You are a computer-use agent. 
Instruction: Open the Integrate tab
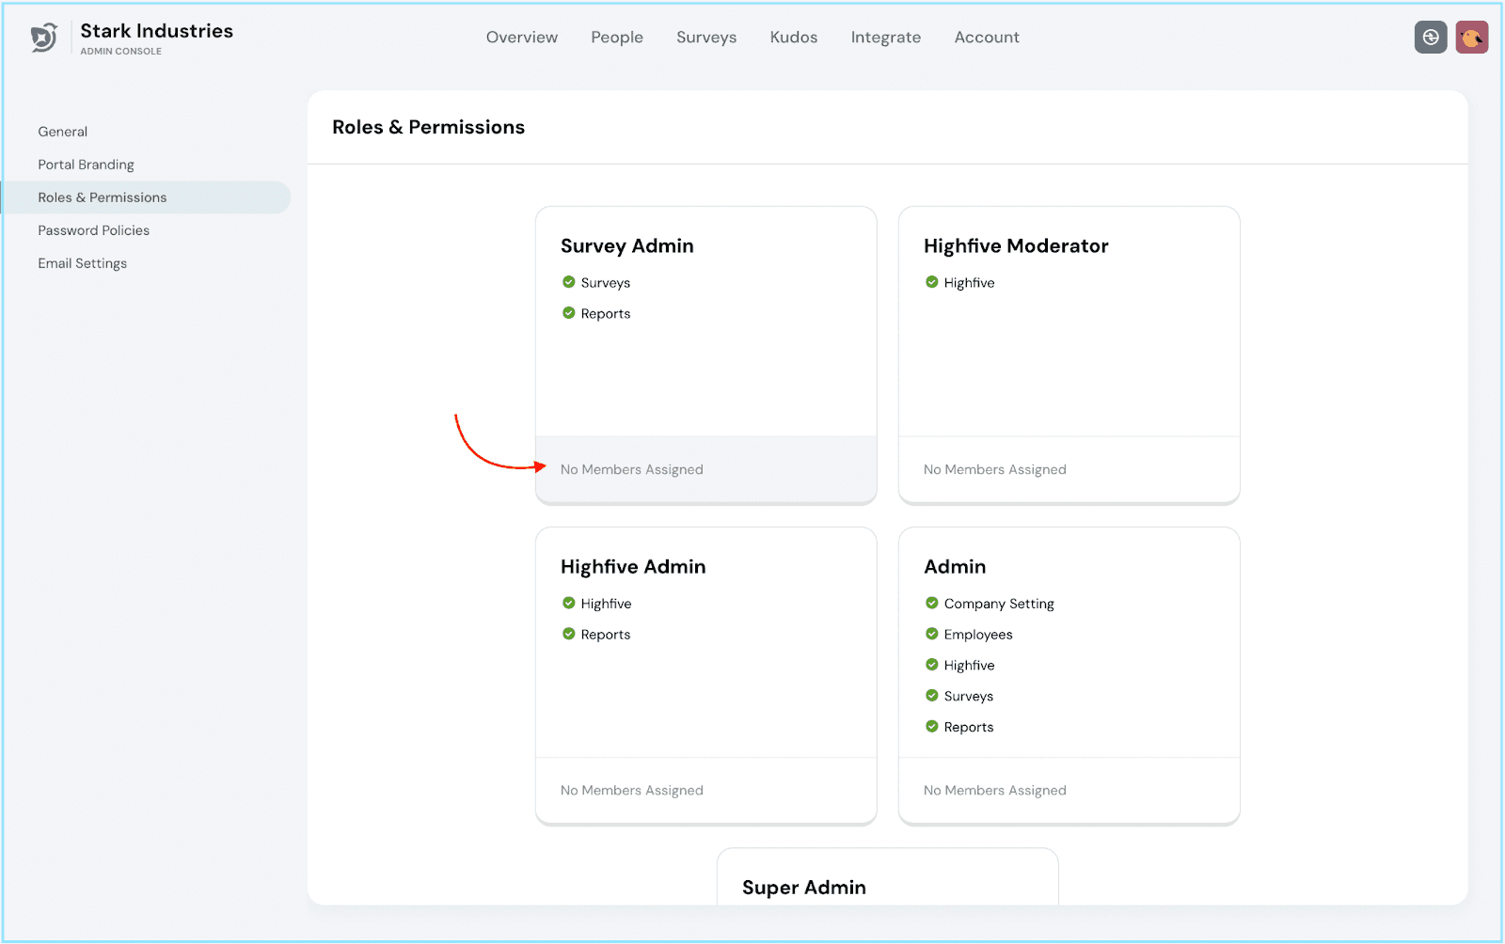point(885,38)
